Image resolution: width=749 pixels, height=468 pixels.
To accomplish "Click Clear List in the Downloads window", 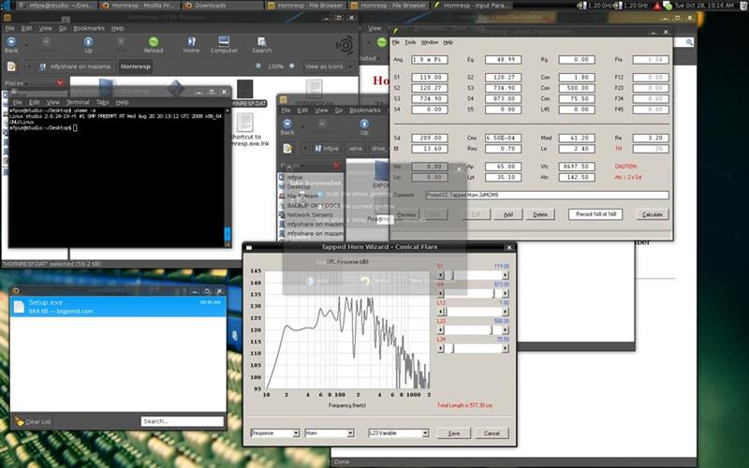I will (x=33, y=421).
